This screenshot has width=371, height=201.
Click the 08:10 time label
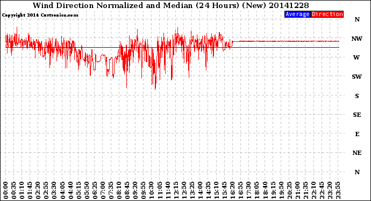pos(119,190)
